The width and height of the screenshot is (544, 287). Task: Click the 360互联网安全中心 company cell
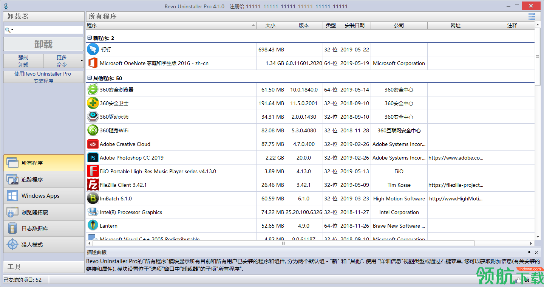coord(399,130)
